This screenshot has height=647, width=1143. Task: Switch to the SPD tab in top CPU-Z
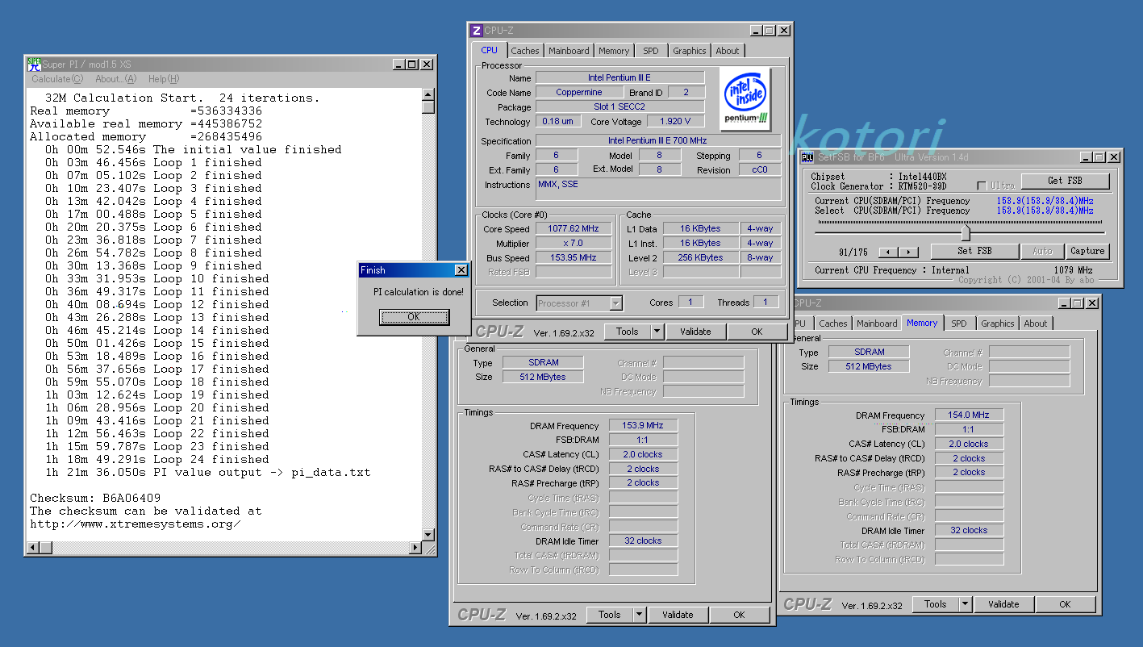(651, 51)
